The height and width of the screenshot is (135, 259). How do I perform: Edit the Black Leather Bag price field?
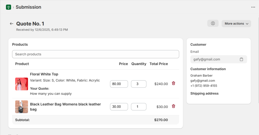[119, 107]
